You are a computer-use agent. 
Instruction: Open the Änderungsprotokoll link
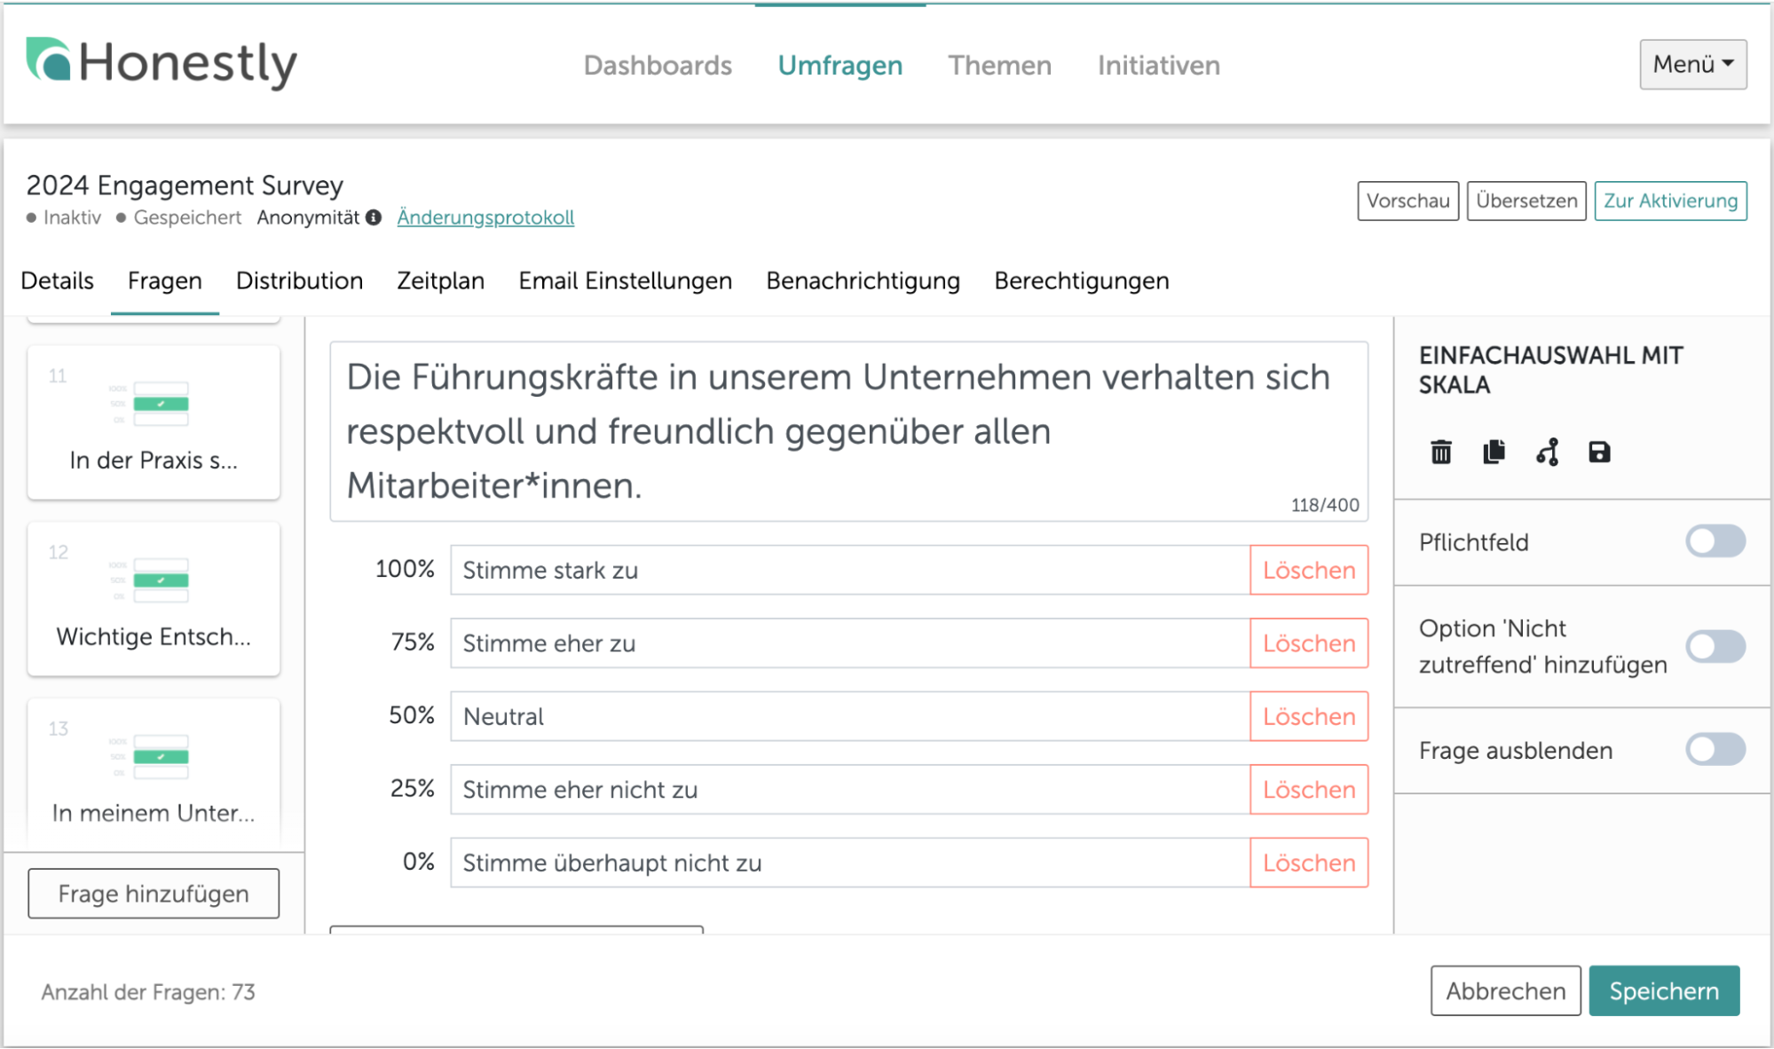(485, 217)
